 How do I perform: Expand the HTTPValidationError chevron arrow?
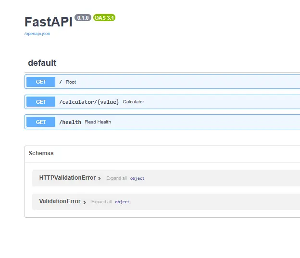pyautogui.click(x=100, y=178)
